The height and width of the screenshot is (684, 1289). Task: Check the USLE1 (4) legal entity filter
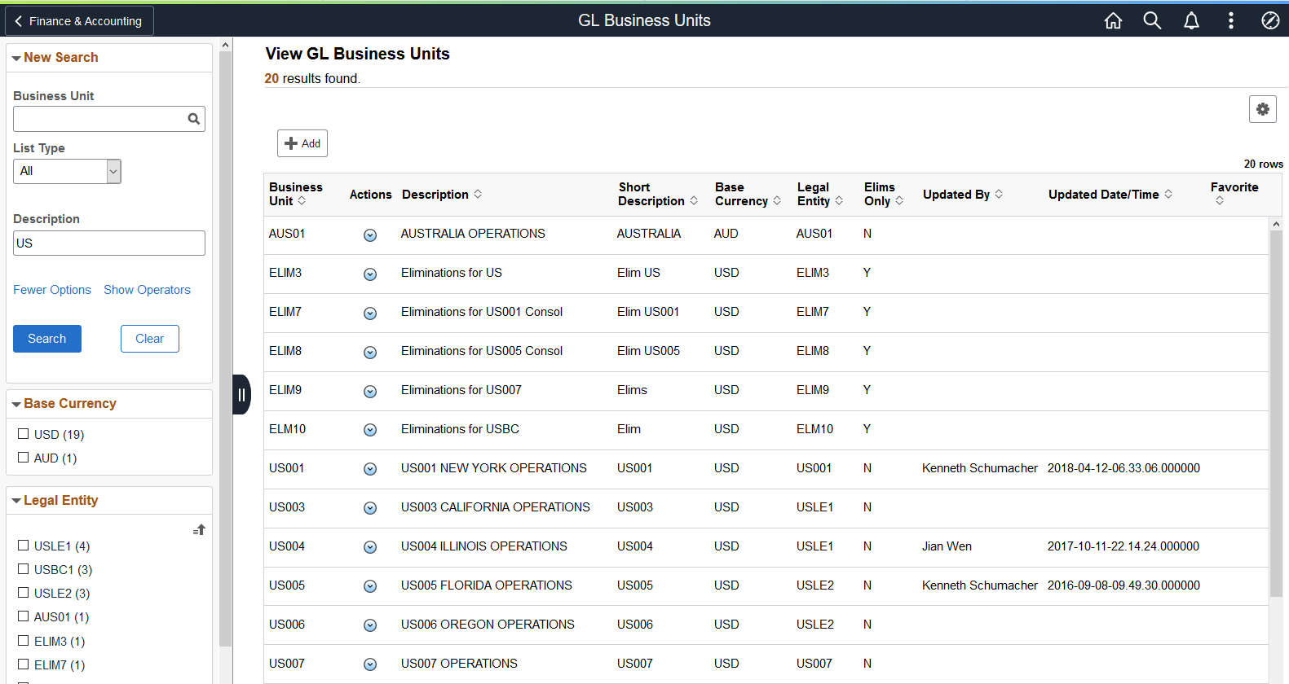tap(24, 546)
